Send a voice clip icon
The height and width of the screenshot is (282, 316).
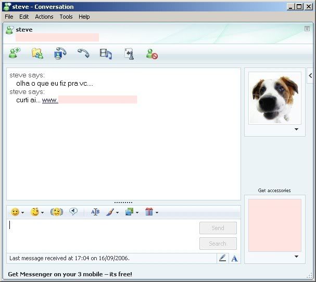click(73, 211)
